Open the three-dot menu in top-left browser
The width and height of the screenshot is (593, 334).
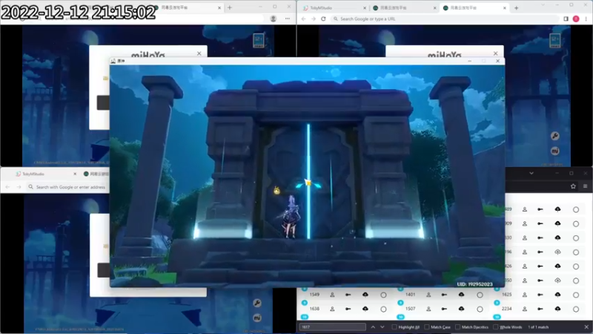click(x=288, y=19)
